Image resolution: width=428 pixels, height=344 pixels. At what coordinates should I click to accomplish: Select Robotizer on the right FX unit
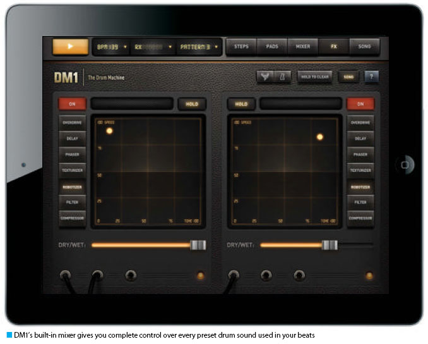[x=360, y=187]
